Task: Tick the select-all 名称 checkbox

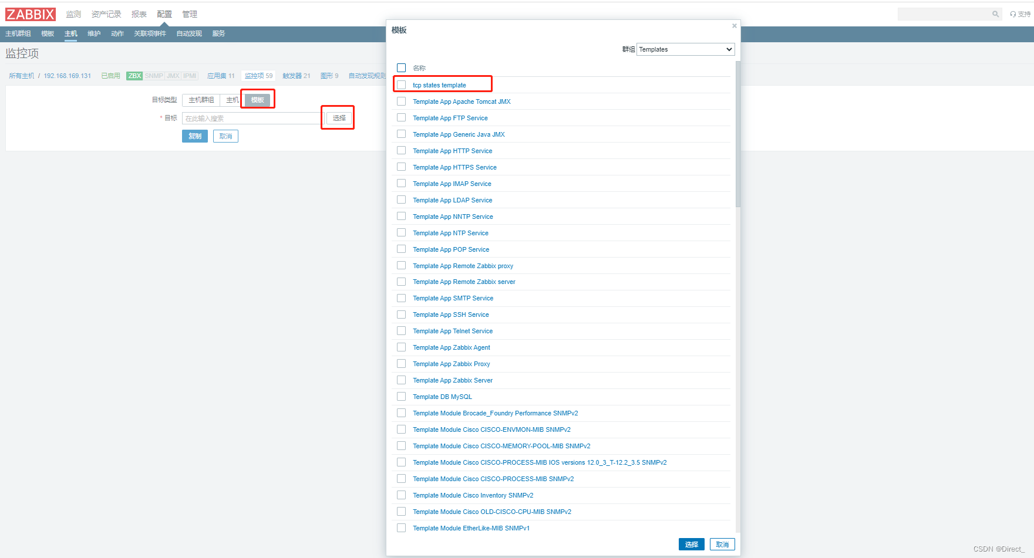Action: [x=402, y=68]
